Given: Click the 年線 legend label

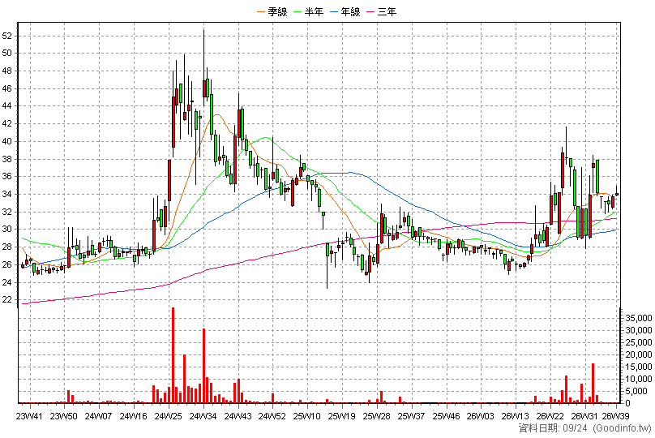Looking at the screenshot, I should (x=350, y=11).
